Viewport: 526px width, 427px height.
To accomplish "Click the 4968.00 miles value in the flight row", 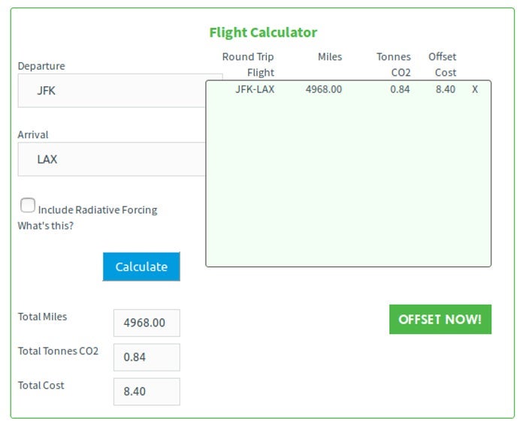I will coord(324,89).
